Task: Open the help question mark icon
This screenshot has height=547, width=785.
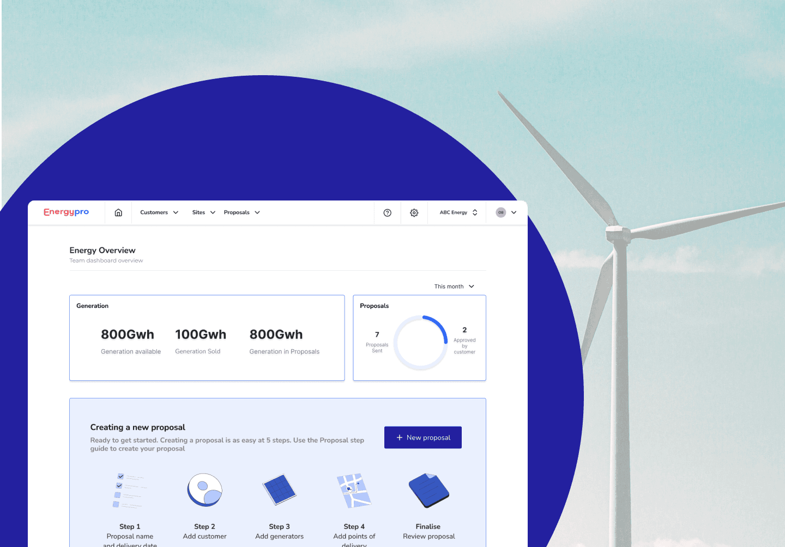Action: click(x=388, y=213)
